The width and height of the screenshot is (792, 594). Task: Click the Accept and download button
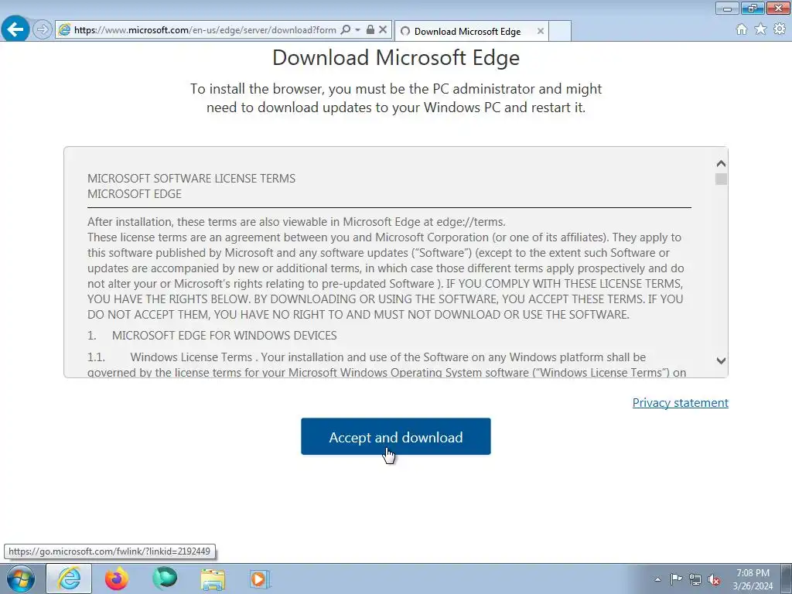coord(395,436)
